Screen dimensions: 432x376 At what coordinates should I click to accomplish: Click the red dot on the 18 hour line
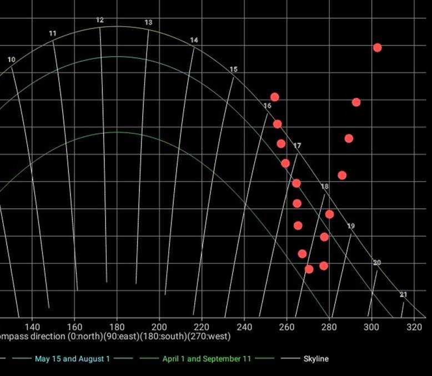(329, 214)
